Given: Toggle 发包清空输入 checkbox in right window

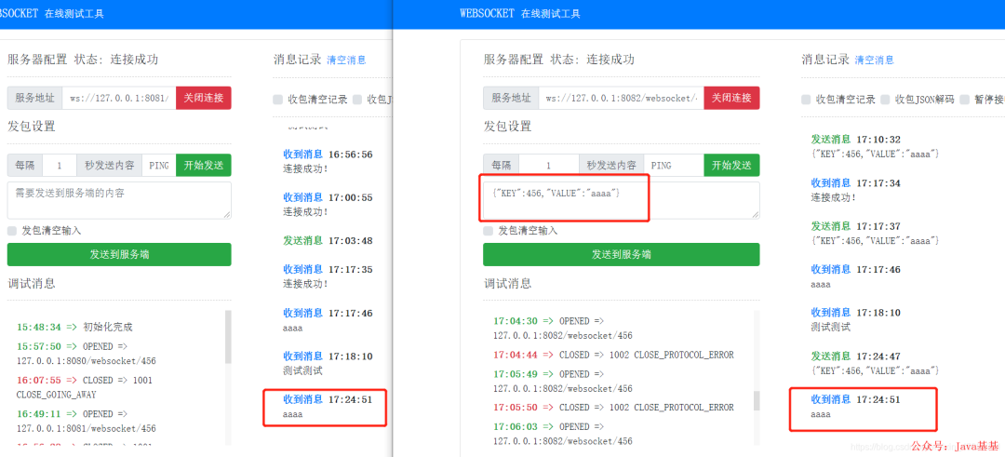Looking at the screenshot, I should [x=489, y=231].
